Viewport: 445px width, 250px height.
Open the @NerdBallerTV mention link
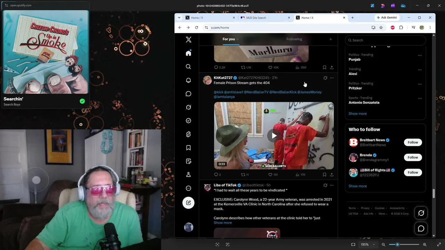256,92
